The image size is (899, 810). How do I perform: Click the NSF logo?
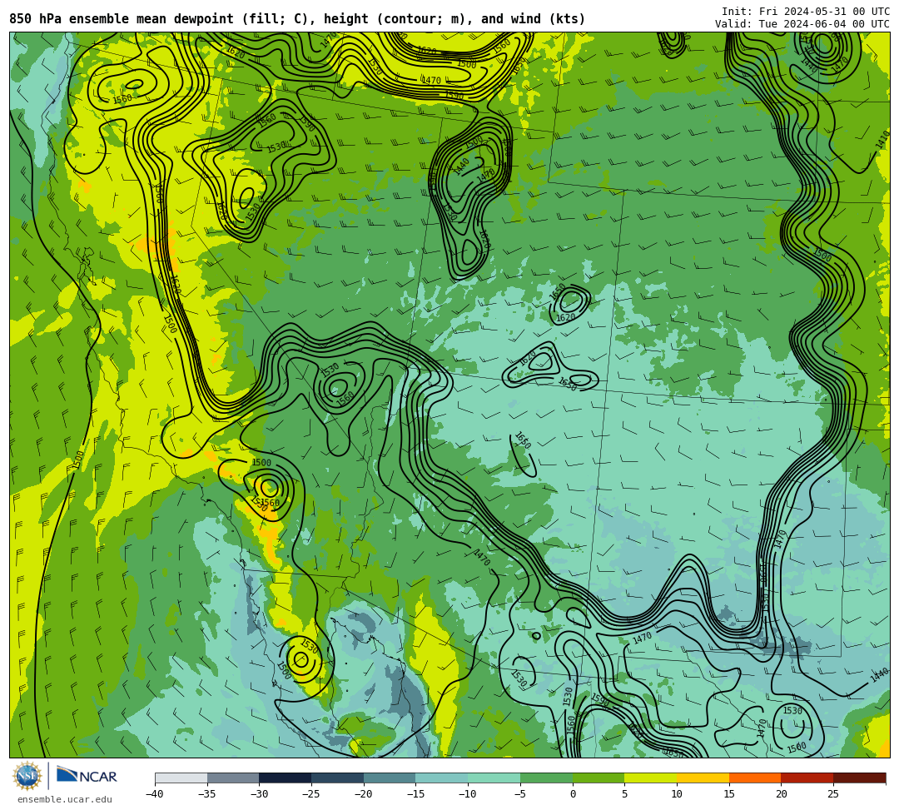27,777
